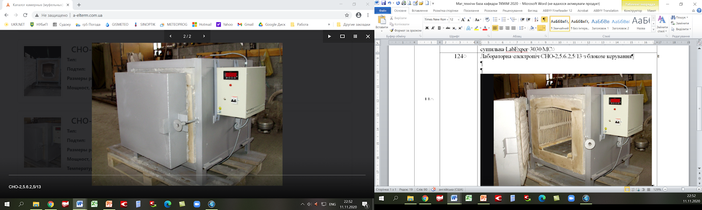Open Chrome profile avatar menu

pyautogui.click(x=358, y=15)
